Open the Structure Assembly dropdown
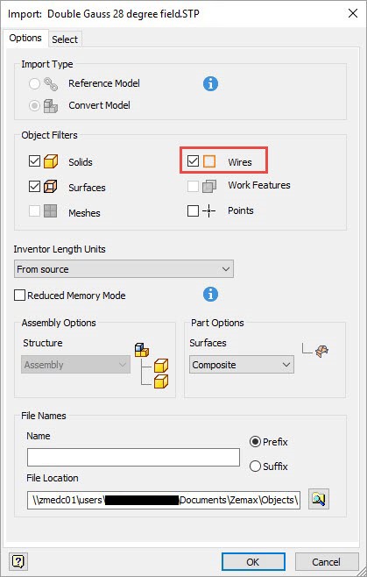Viewport: 367px width, 577px height. tap(75, 365)
